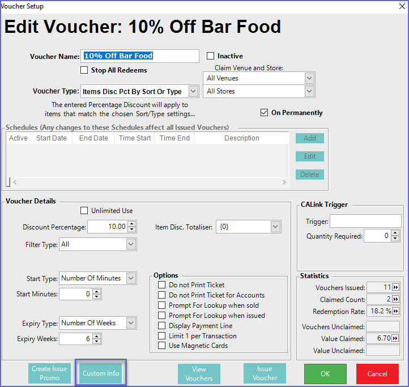Enable the Inactive checkbox
409x387 pixels.
pos(211,56)
